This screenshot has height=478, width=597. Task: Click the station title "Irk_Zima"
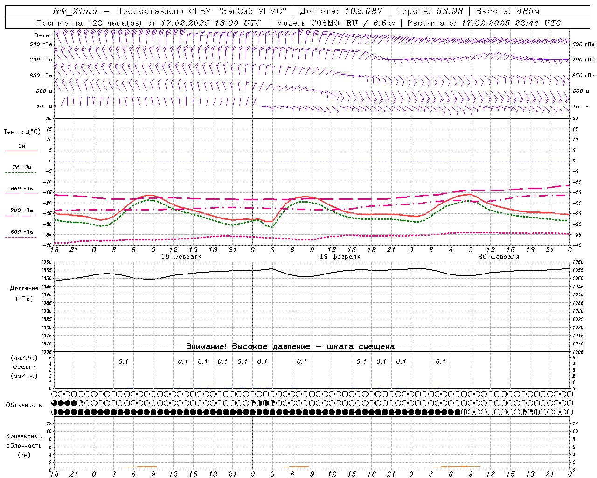pyautogui.click(x=75, y=11)
